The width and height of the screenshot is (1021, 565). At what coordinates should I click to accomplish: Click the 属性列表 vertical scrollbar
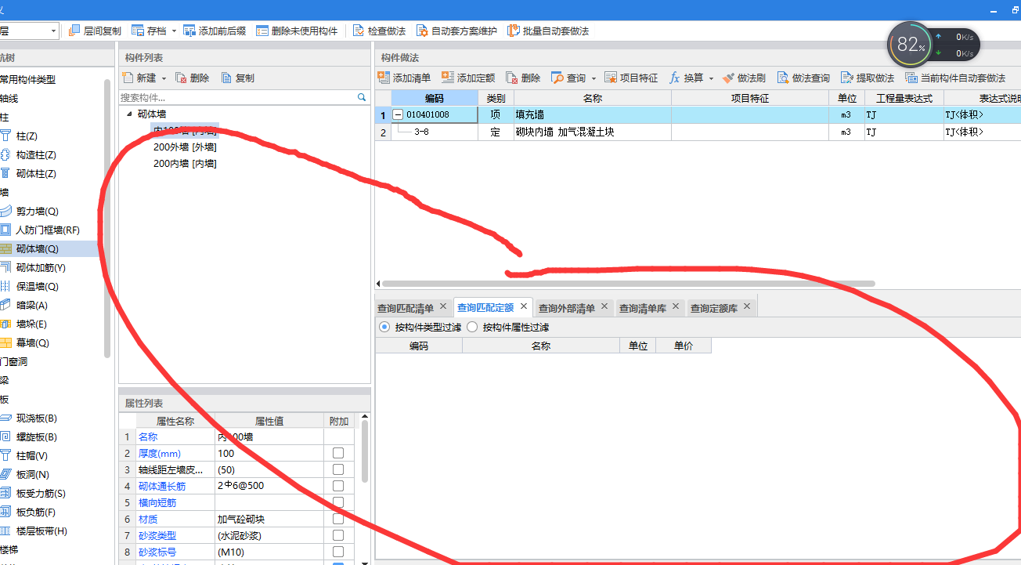tap(365, 451)
